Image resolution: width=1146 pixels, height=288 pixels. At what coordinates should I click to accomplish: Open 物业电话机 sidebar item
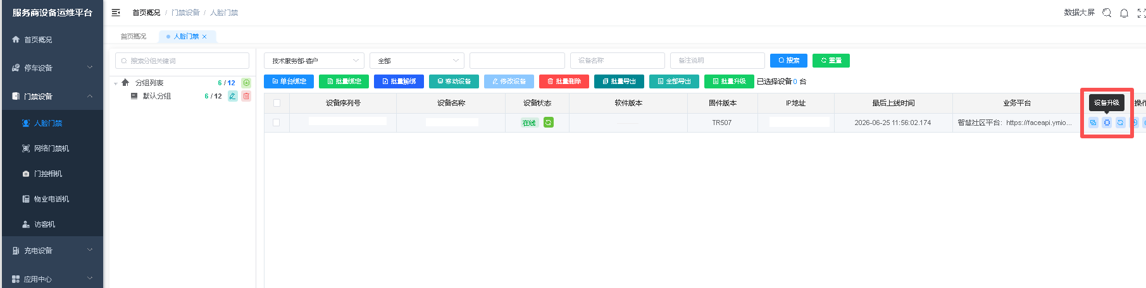tap(51, 199)
